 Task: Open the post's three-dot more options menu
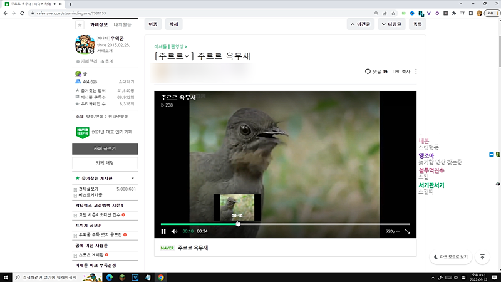point(416,71)
